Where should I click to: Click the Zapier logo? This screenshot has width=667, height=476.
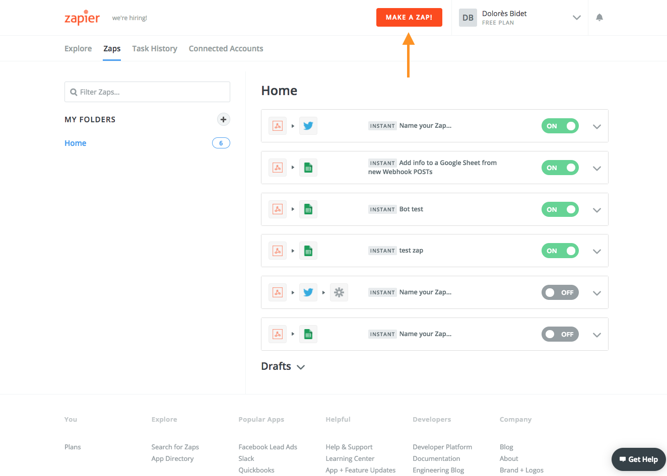[x=82, y=18]
